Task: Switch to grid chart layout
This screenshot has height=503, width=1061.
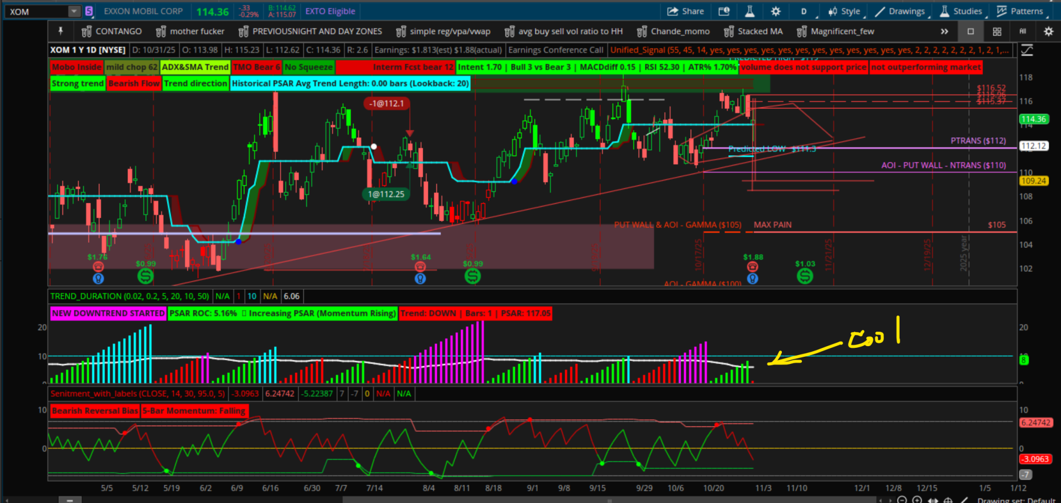Action: [x=997, y=31]
